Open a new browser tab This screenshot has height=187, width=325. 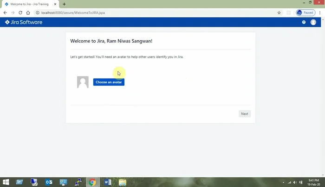tap(64, 4)
